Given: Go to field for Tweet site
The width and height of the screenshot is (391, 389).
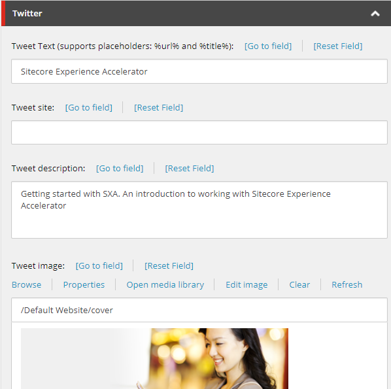Looking at the screenshot, I should point(89,107).
